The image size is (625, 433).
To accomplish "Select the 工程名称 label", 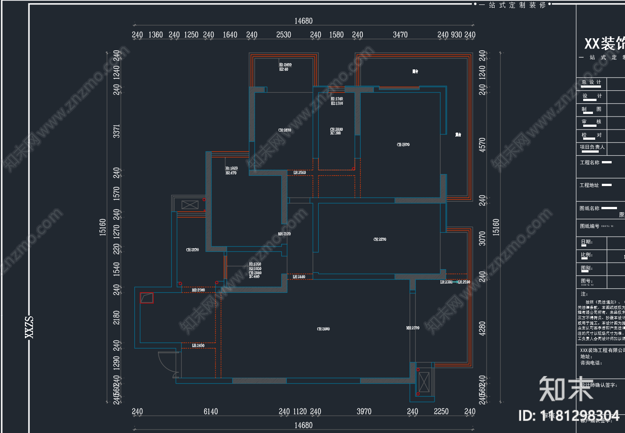I will pyautogui.click(x=589, y=162).
